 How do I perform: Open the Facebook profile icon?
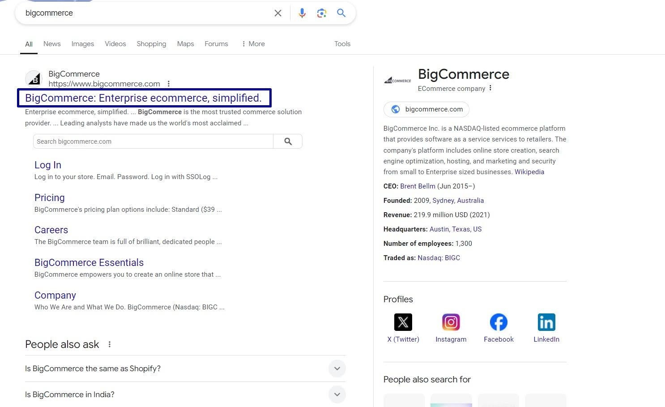click(x=499, y=322)
